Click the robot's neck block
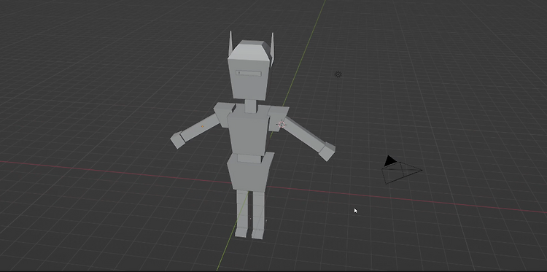Image resolution: width=547 pixels, height=272 pixels. (249, 106)
